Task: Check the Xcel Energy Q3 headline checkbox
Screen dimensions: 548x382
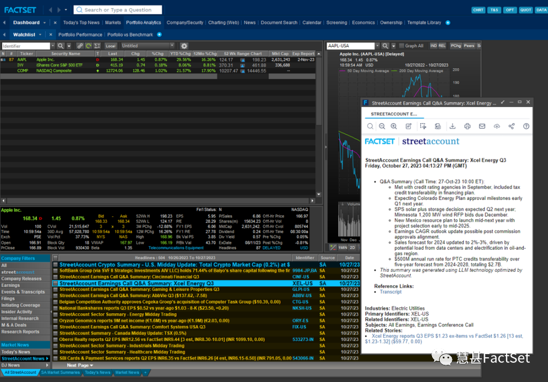Action: [55, 283]
